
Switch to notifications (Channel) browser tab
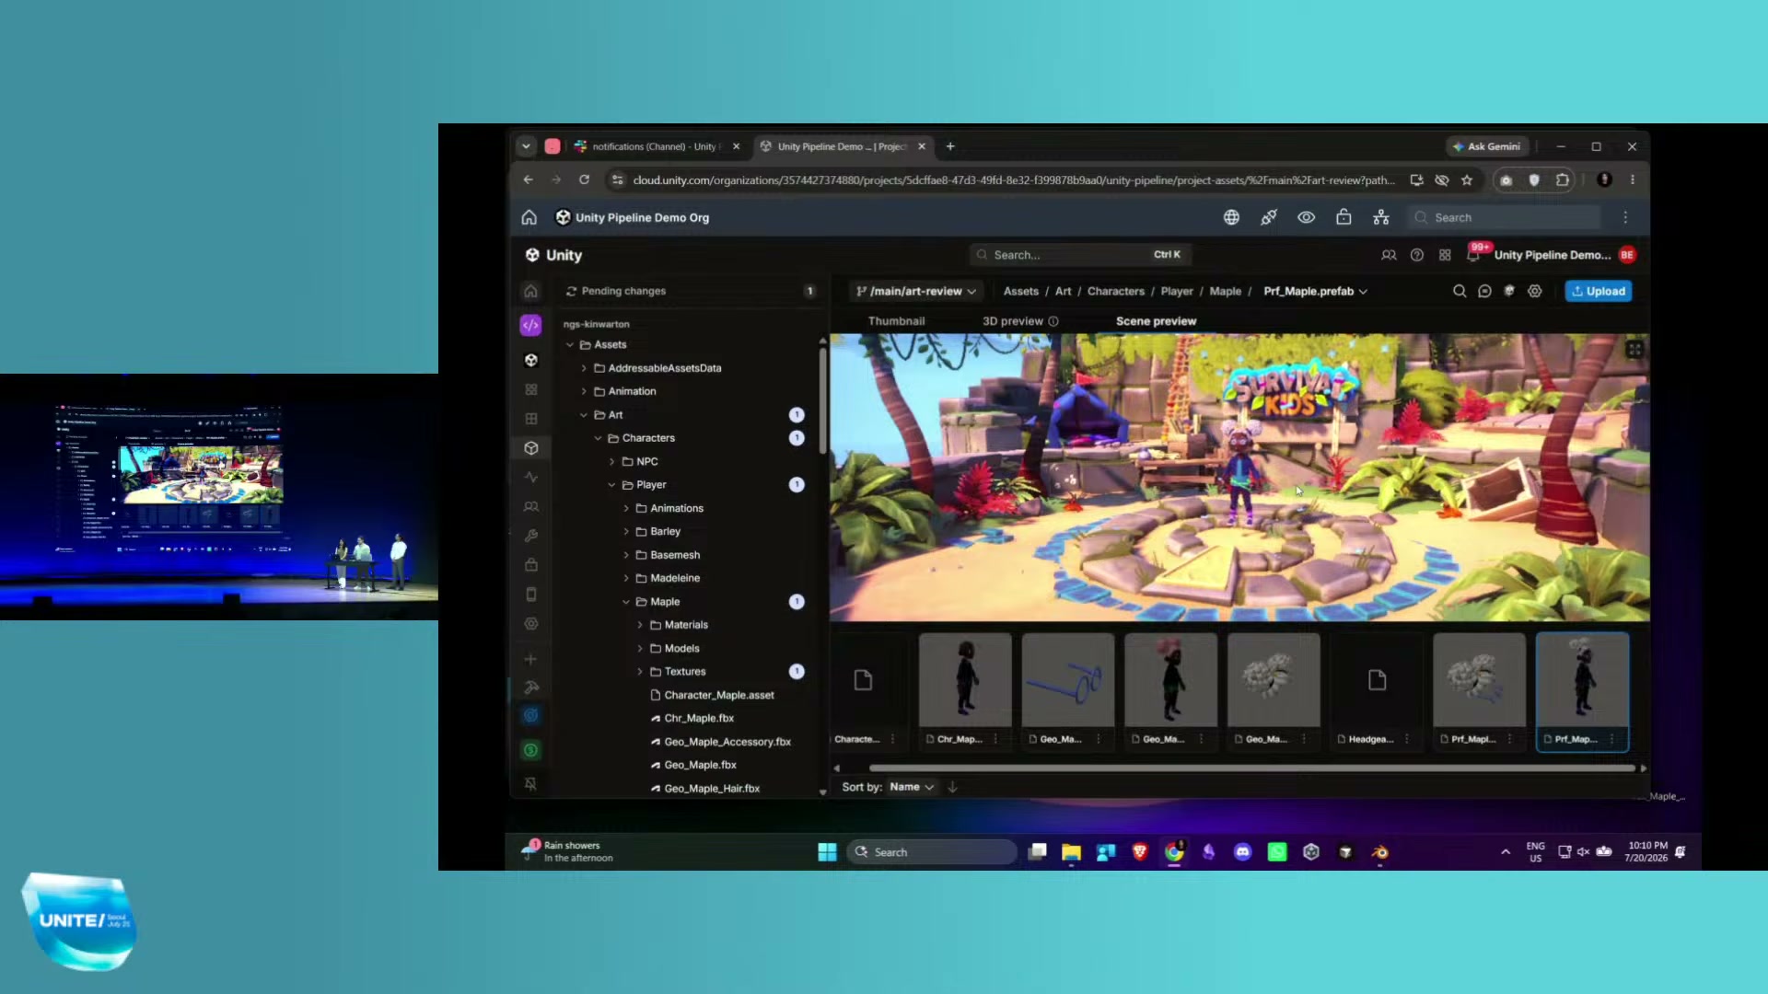pyautogui.click(x=657, y=146)
